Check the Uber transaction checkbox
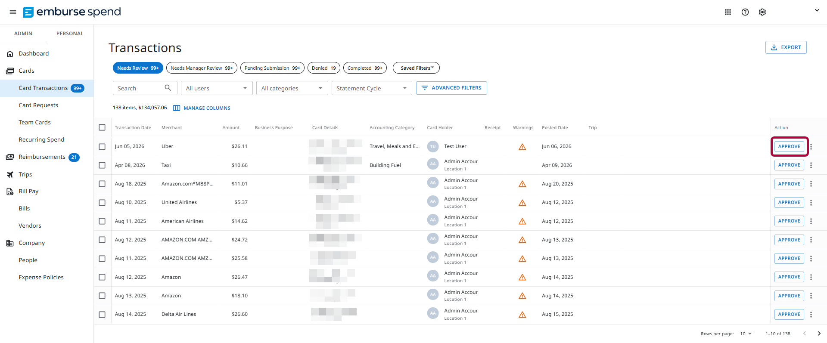The height and width of the screenshot is (343, 827). (x=102, y=147)
